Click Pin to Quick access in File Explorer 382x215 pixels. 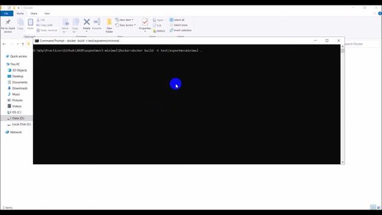click(8, 26)
